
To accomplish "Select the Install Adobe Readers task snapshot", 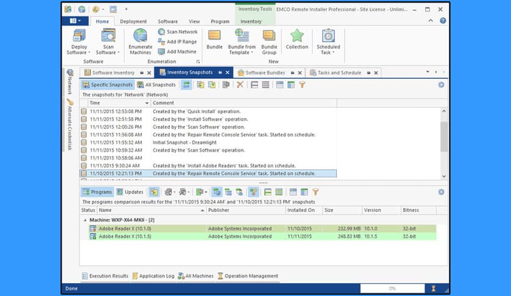I will pyautogui.click(x=208, y=166).
